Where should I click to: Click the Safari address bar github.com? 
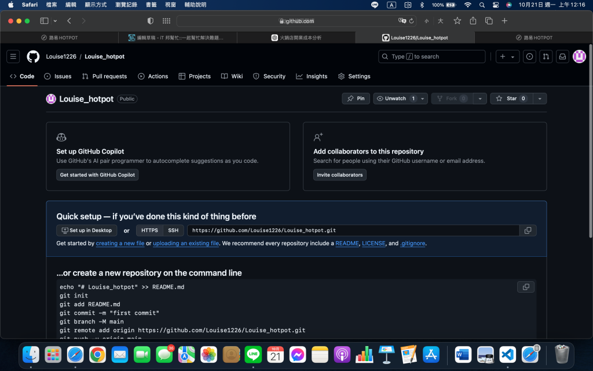[x=296, y=21]
